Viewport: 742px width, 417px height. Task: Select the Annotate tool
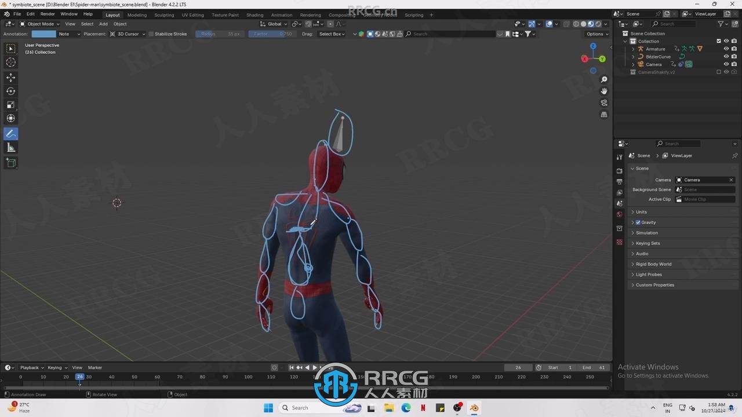(11, 134)
